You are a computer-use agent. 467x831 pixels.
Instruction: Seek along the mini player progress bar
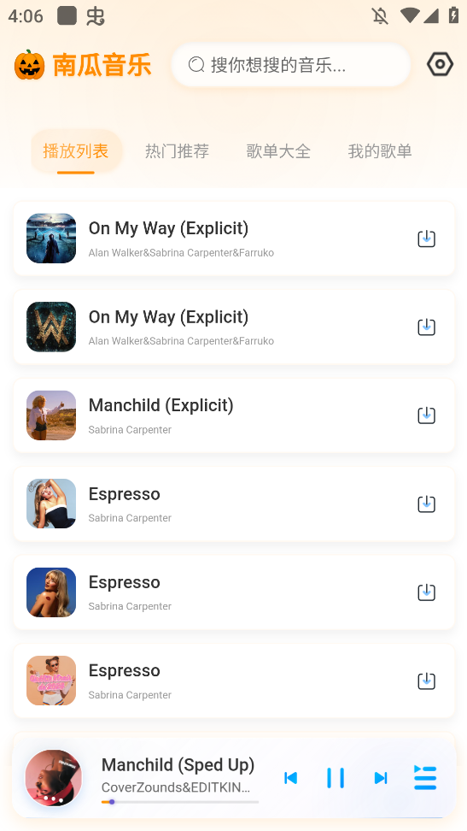(x=179, y=802)
